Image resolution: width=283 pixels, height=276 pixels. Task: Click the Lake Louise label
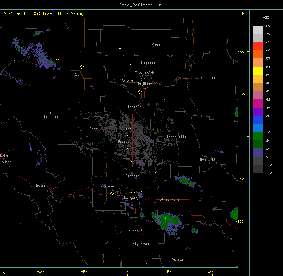coord(6,159)
